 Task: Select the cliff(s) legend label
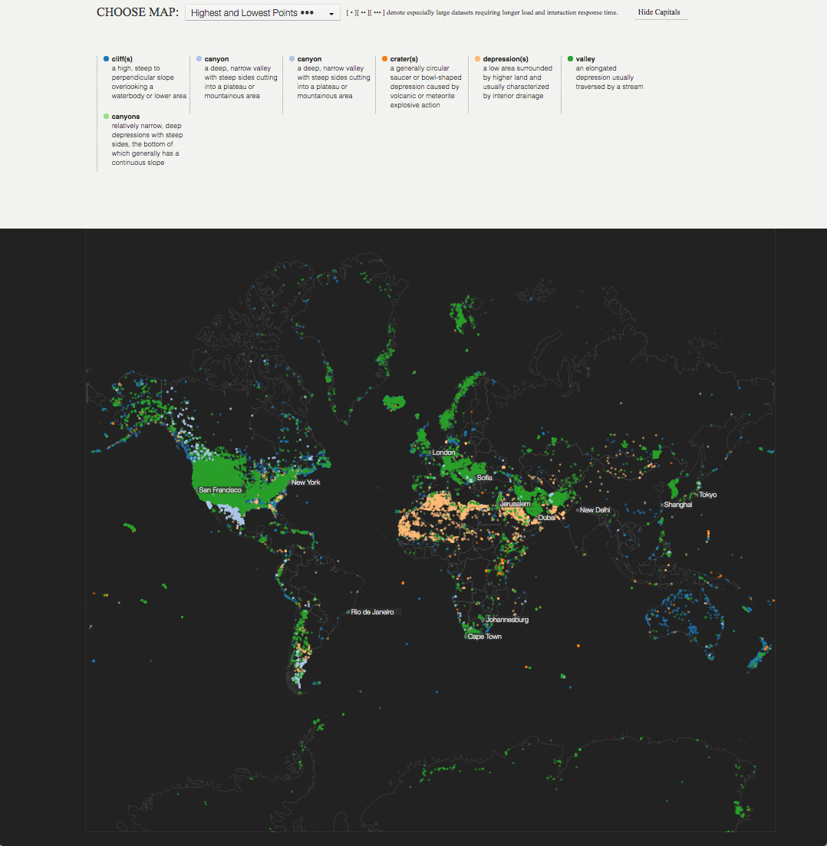click(122, 59)
